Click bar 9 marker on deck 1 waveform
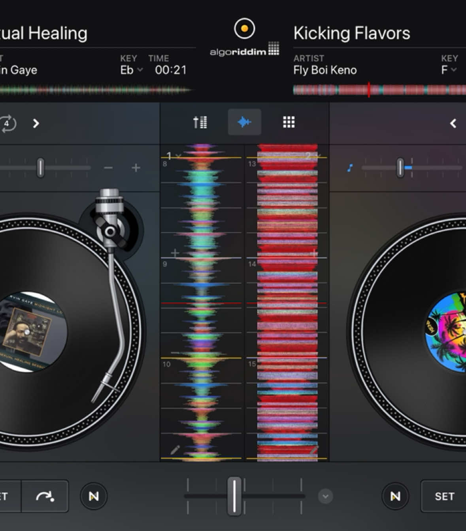Viewport: 466px width, 531px height. click(x=165, y=264)
